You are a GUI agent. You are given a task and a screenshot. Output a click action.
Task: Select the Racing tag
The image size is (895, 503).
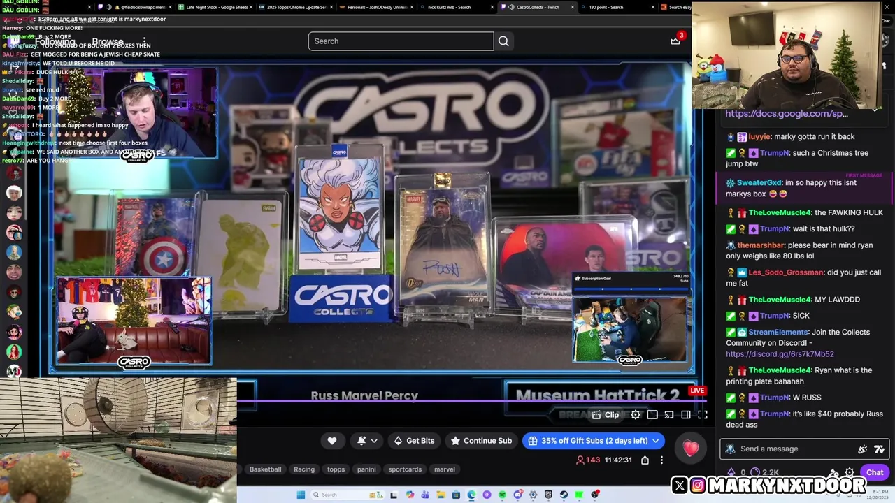pos(304,469)
